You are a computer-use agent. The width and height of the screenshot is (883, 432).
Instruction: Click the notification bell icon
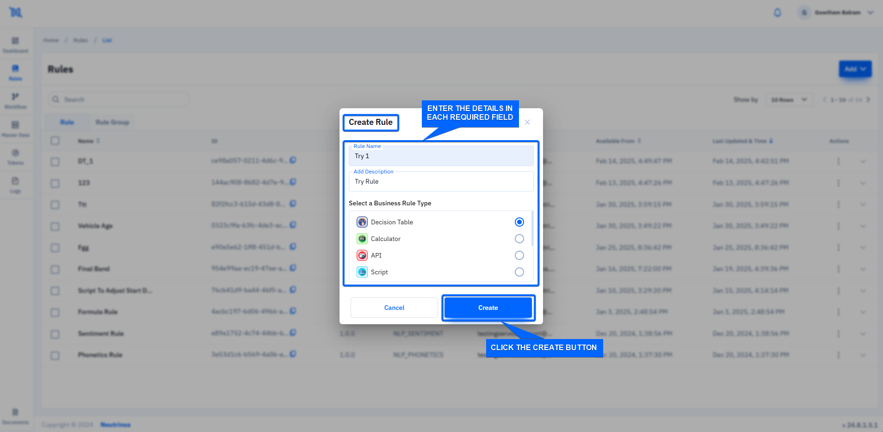click(778, 12)
